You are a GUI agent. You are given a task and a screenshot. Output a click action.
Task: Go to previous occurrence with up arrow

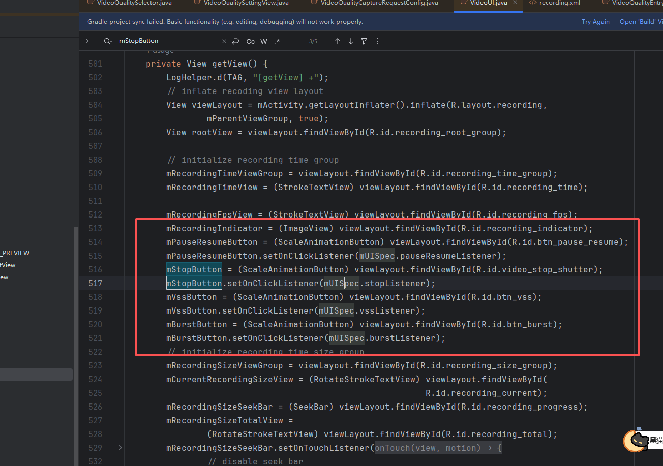pos(337,41)
